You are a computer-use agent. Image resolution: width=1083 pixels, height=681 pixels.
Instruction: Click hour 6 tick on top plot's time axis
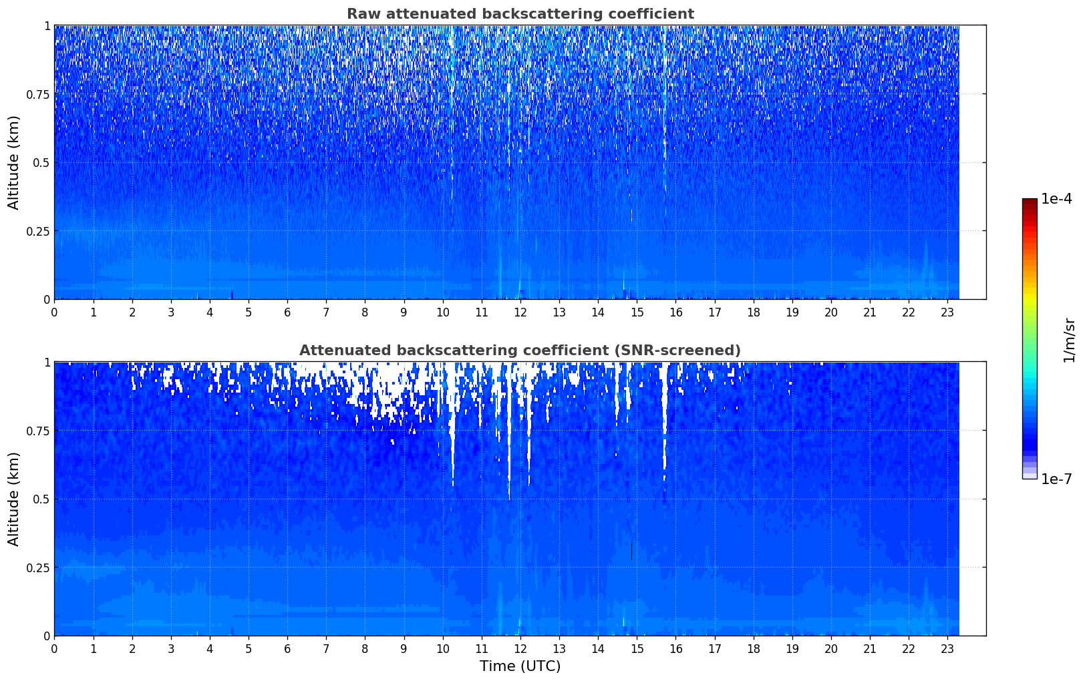[x=287, y=312]
